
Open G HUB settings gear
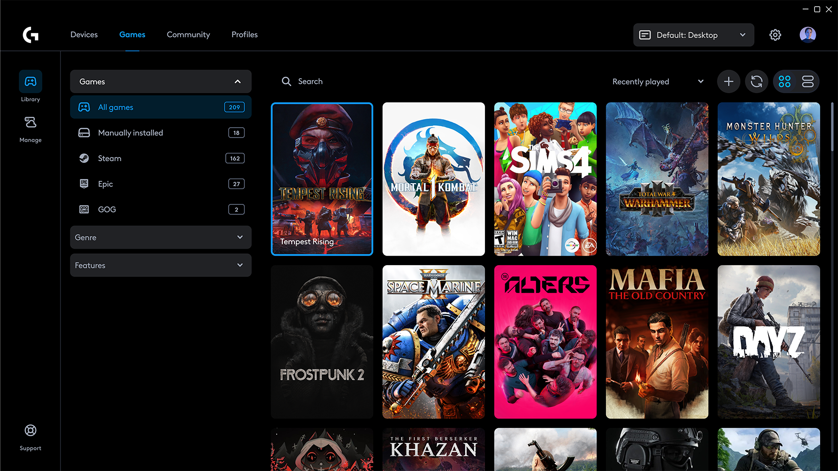(x=775, y=34)
